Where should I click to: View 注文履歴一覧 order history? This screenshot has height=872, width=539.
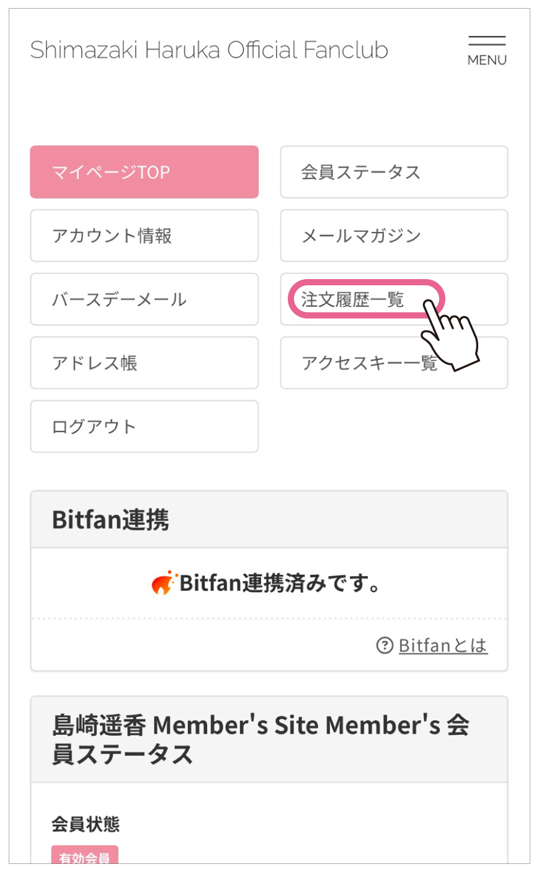click(x=352, y=300)
